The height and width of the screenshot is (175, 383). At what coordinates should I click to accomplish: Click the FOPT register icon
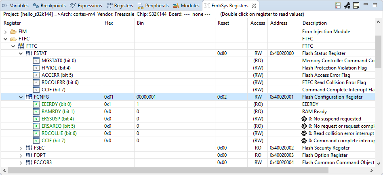29,155
